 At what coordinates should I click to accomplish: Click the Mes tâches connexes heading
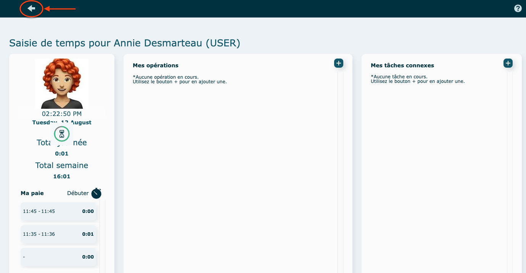click(x=402, y=65)
